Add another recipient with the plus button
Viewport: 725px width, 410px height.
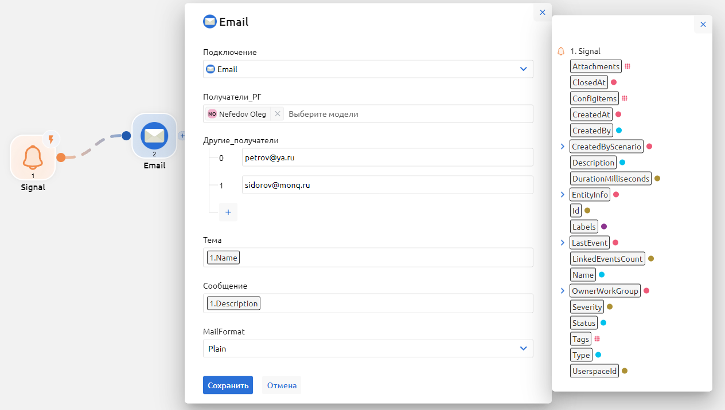click(228, 212)
